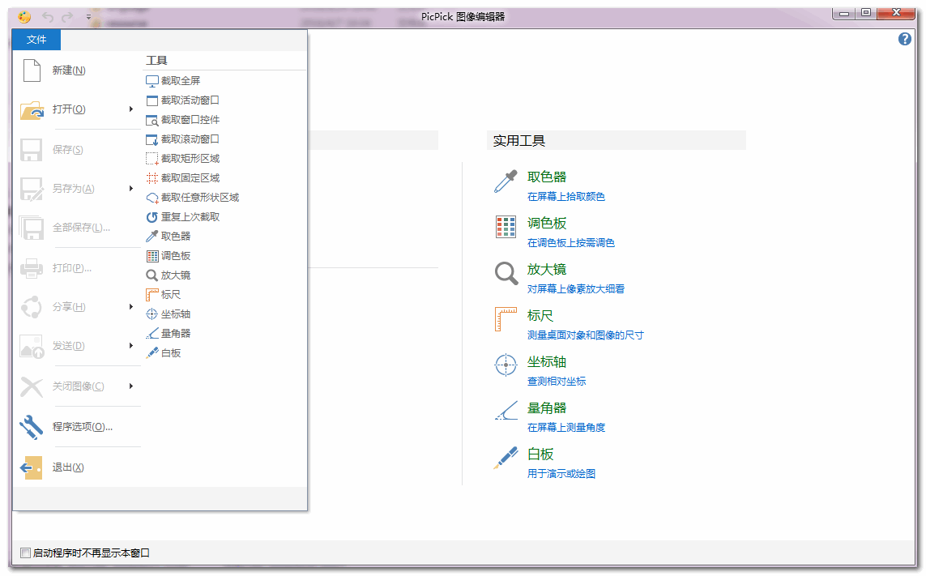Click the text 在屏幕上拾取颜色

point(566,196)
